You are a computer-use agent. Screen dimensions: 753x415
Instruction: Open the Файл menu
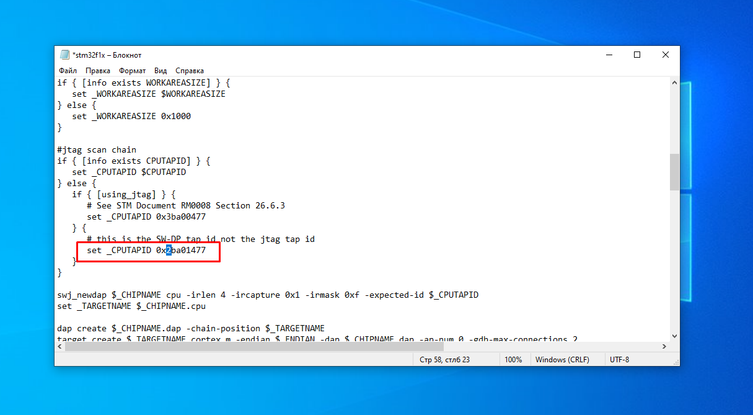point(68,71)
